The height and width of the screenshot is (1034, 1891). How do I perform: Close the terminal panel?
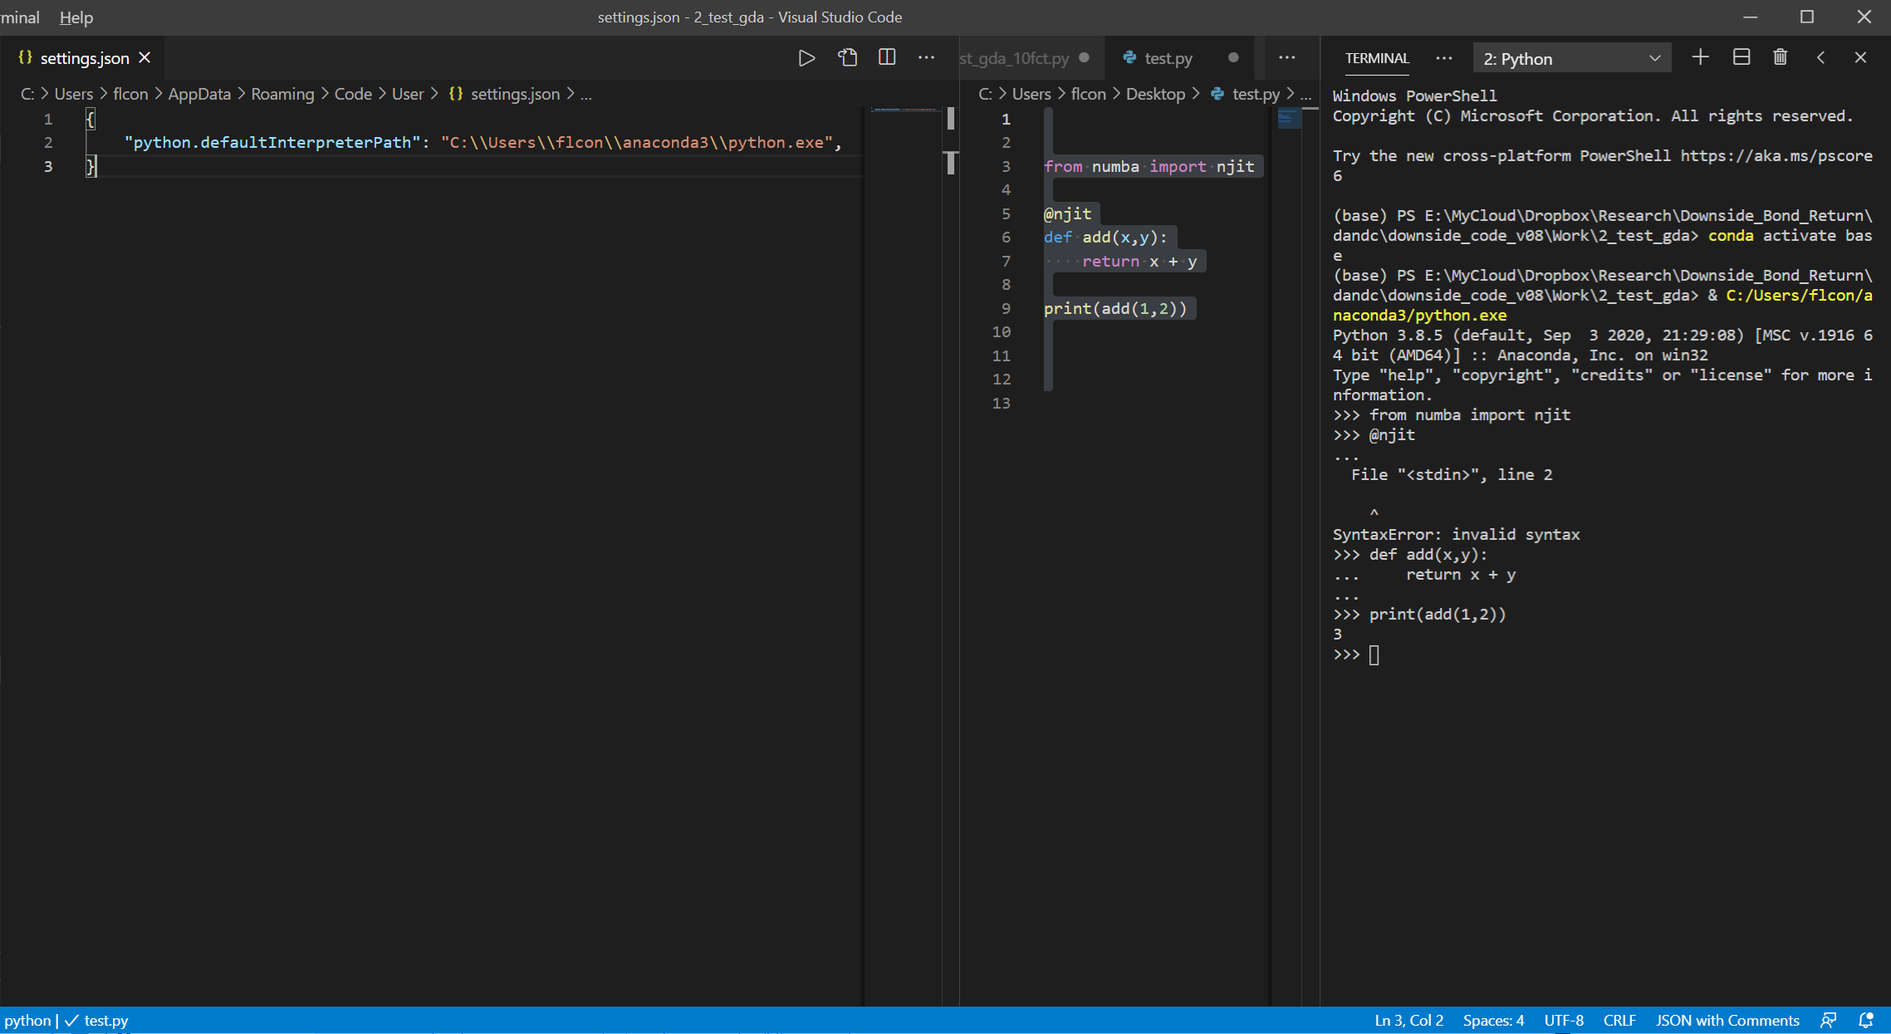pyautogui.click(x=1860, y=57)
